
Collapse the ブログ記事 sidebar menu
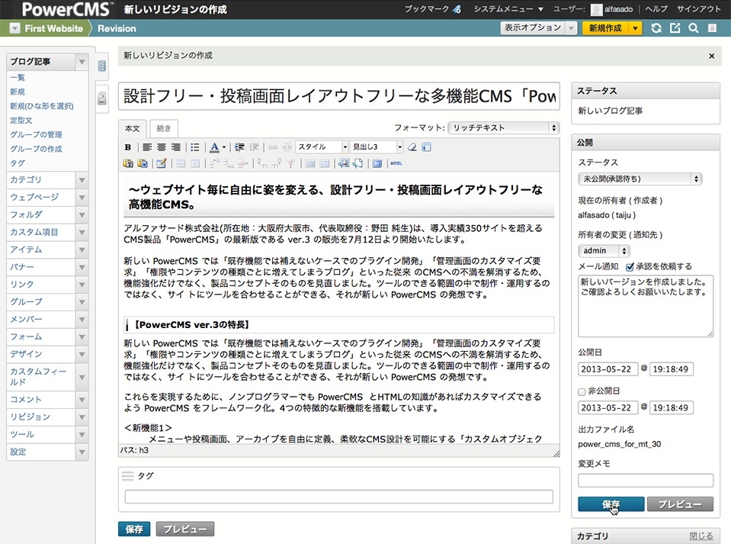coord(82,62)
